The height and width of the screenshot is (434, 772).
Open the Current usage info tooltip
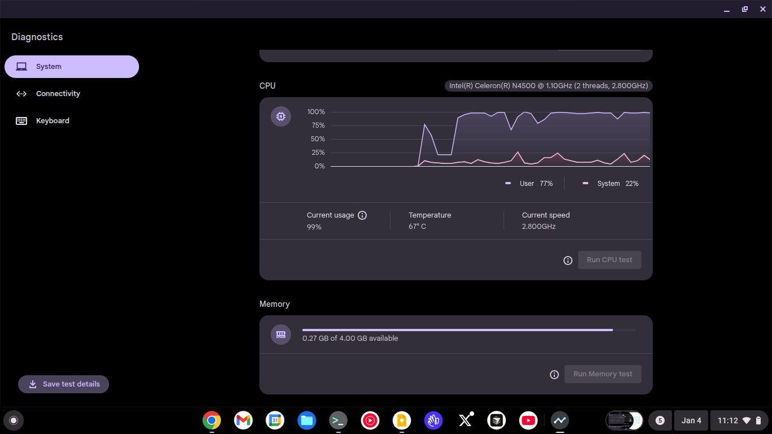click(x=362, y=215)
